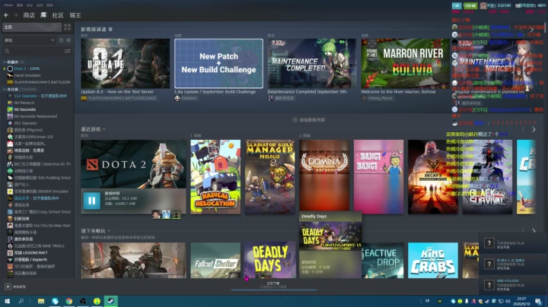Open the Bang! Bang! game cover
Image resolution: width=548 pixels, height=307 pixels.
378,177
